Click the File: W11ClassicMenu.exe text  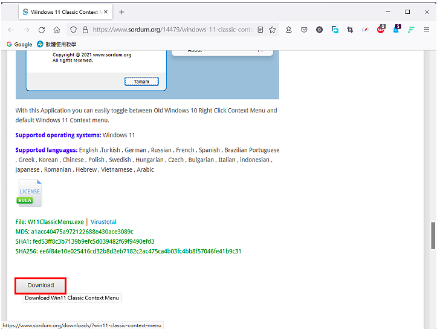[50, 222]
